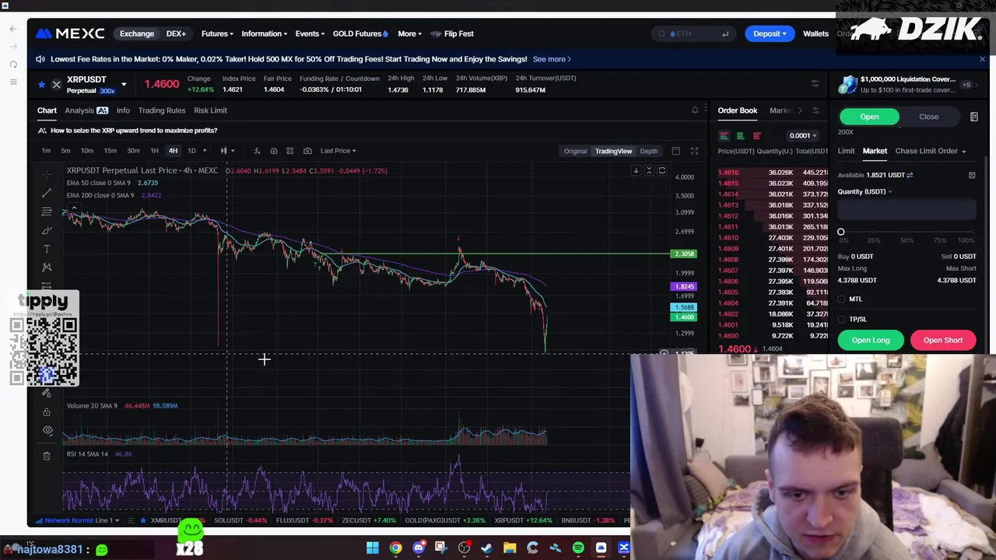Open the Fibonacci lines drawing tool
996x560 pixels.
47,212
